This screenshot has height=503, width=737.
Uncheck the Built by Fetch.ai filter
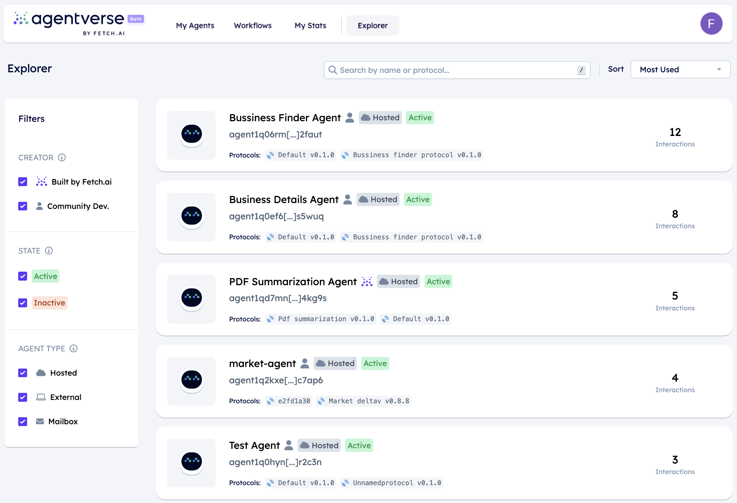pos(22,182)
